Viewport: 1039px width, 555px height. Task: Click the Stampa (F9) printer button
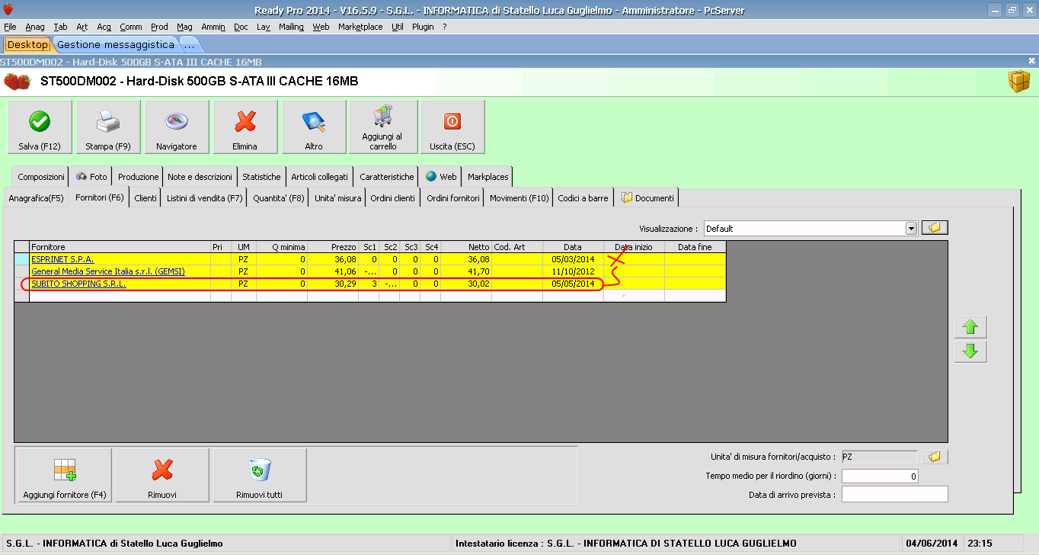(x=108, y=127)
